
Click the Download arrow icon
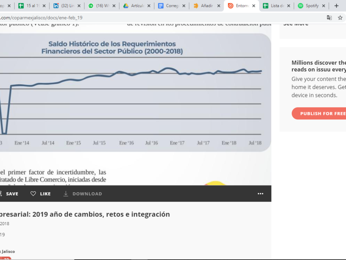click(x=66, y=194)
